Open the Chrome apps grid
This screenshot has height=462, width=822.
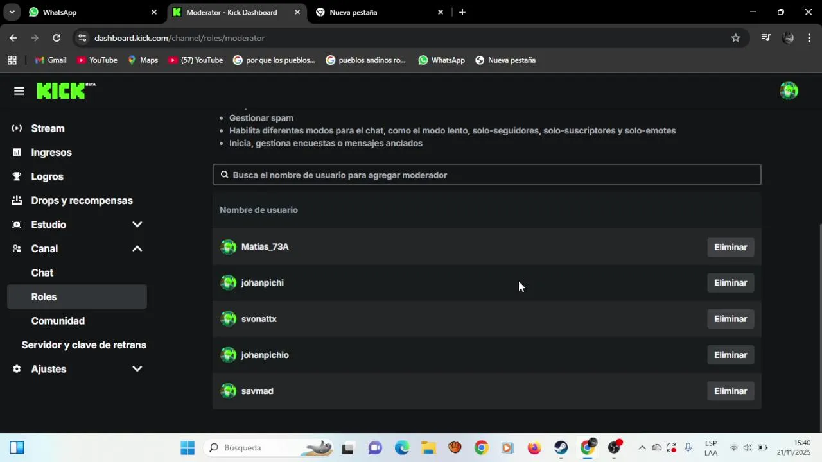tap(12, 60)
